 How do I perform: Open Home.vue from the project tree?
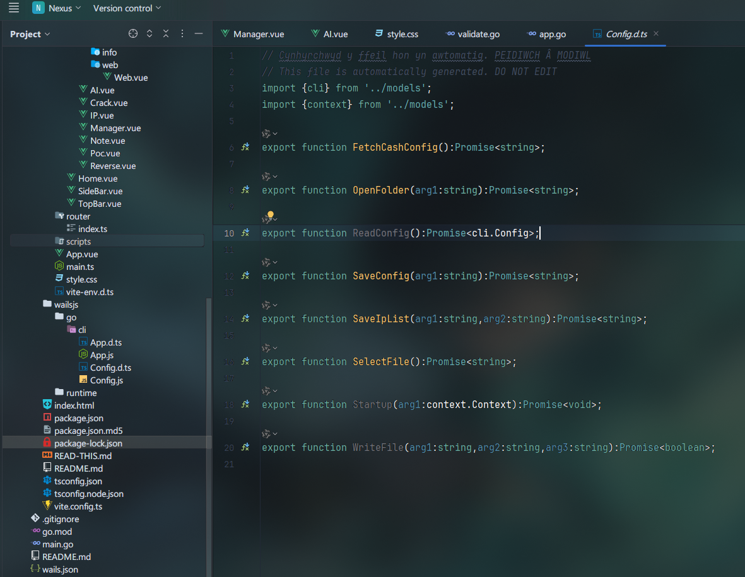pyautogui.click(x=92, y=178)
